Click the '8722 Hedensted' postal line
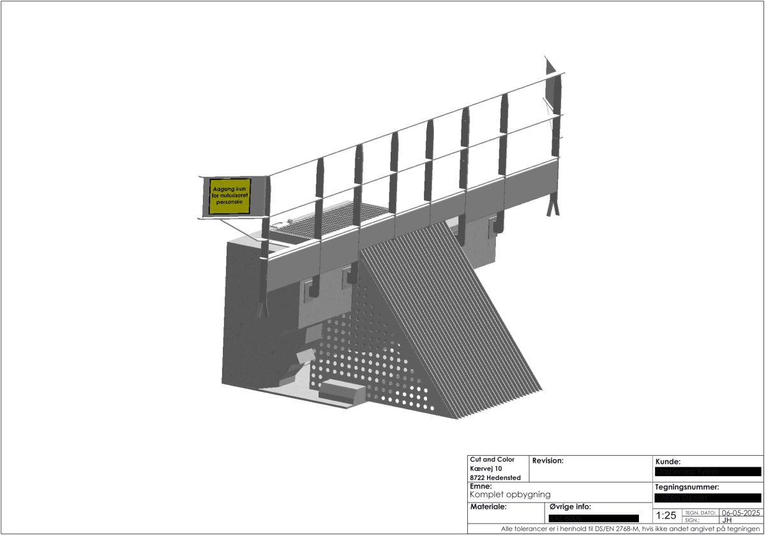The height and width of the screenshot is (535, 766). 495,478
